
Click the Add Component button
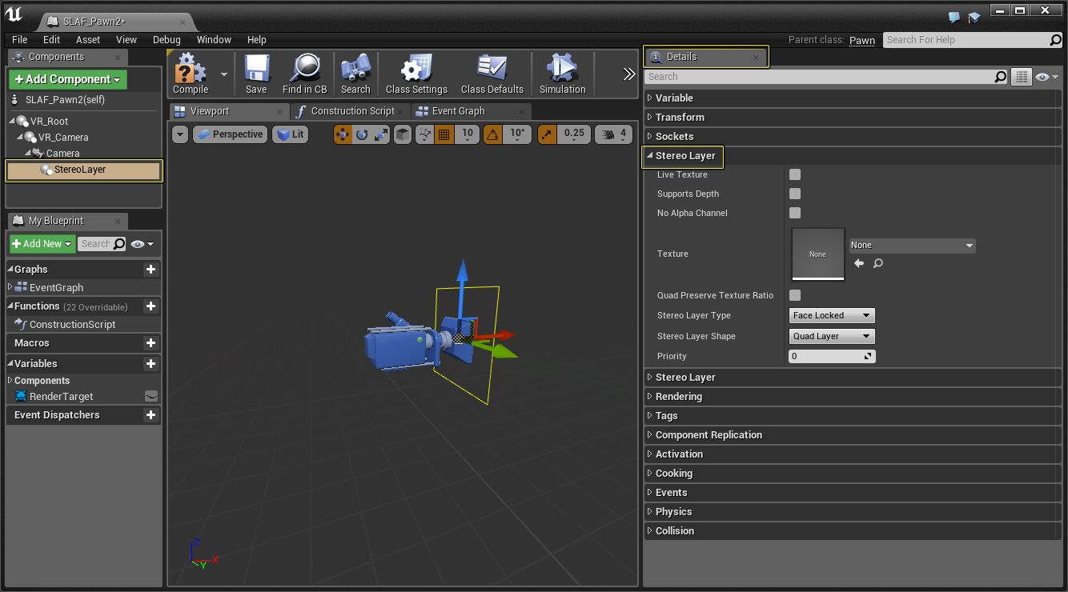click(67, 80)
